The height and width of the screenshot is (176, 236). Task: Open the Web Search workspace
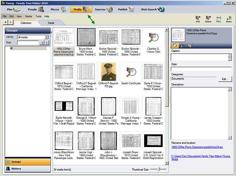[153, 9]
